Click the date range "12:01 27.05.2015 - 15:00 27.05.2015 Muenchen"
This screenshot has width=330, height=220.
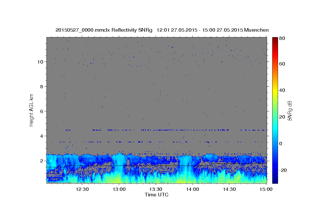click(213, 30)
